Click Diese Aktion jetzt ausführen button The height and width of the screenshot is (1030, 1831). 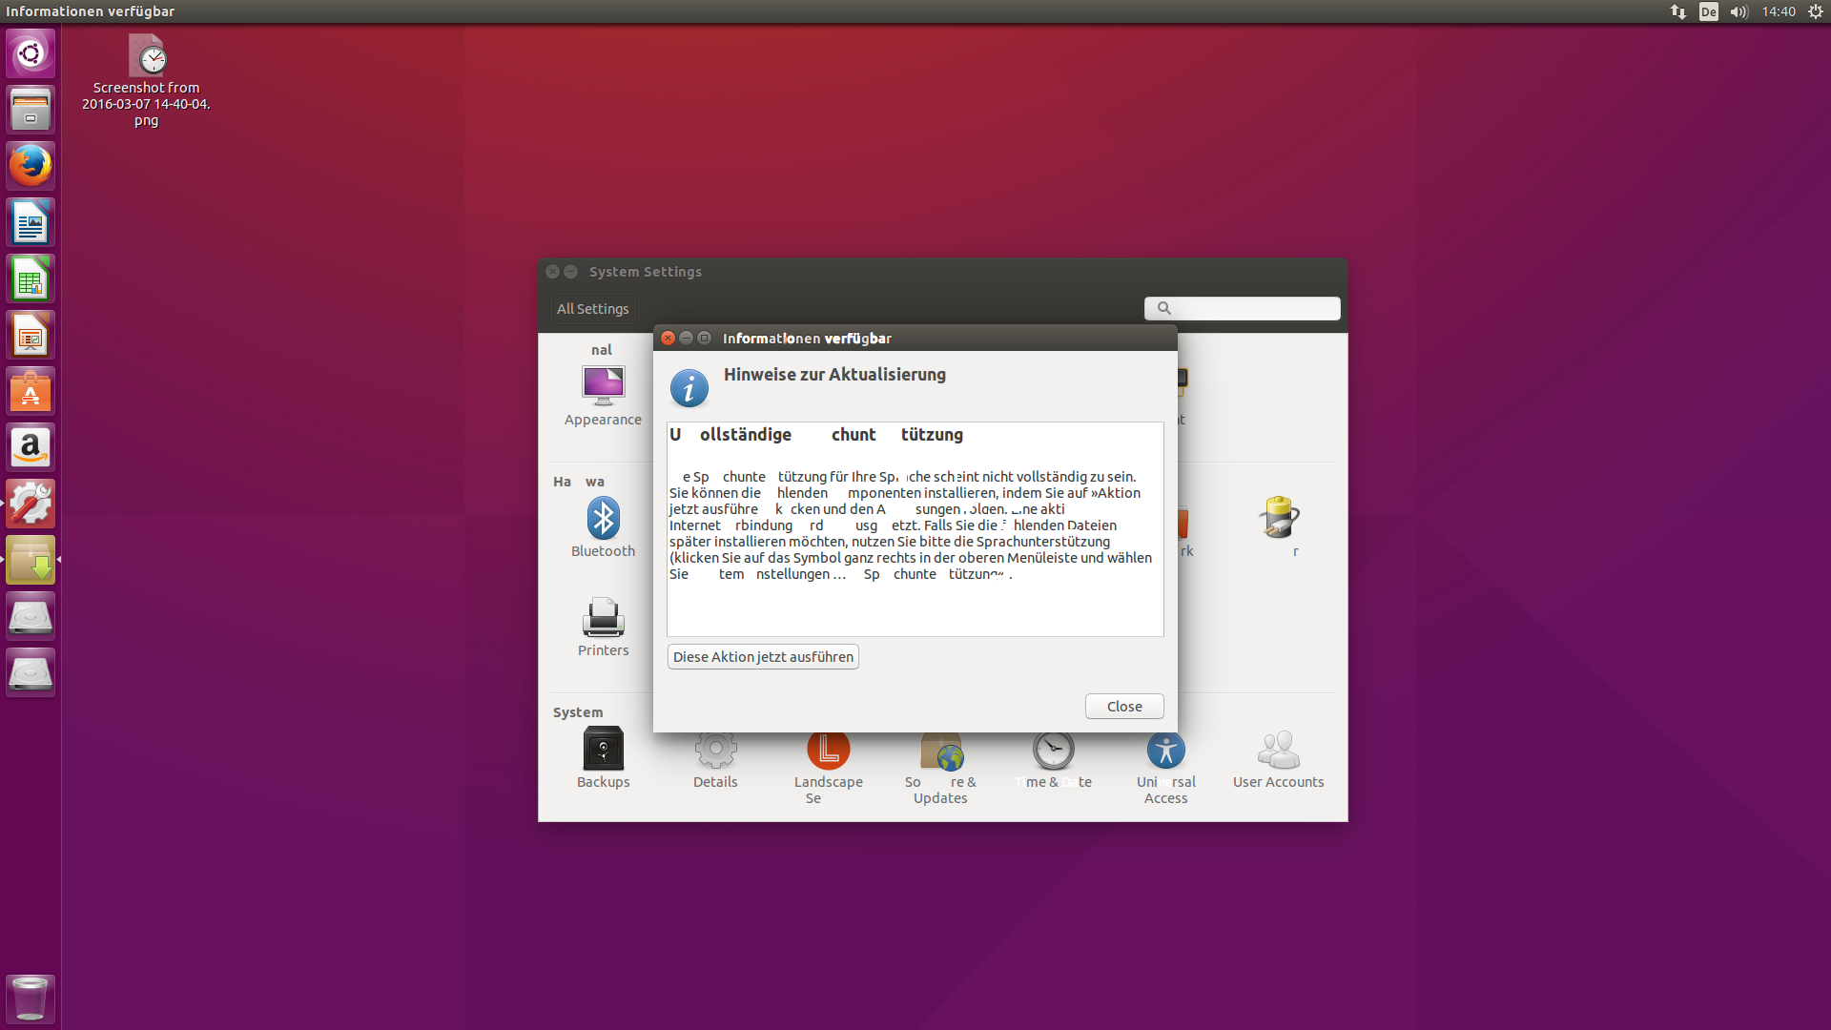[763, 657]
